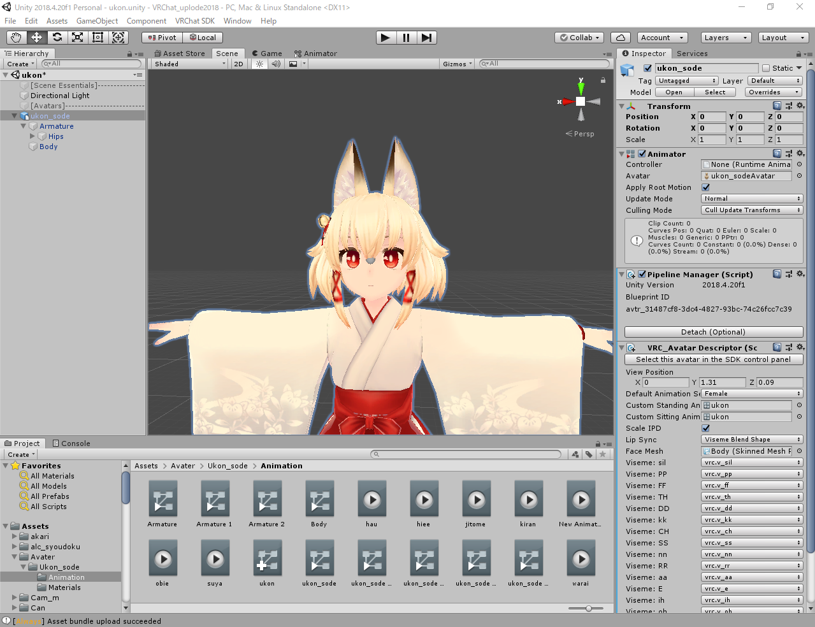Open the Update Mode dropdown
Screen dimensions: 815x627
click(752, 199)
